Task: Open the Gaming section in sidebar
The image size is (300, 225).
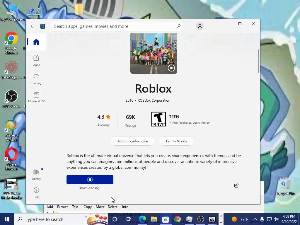Action: click(x=36, y=79)
